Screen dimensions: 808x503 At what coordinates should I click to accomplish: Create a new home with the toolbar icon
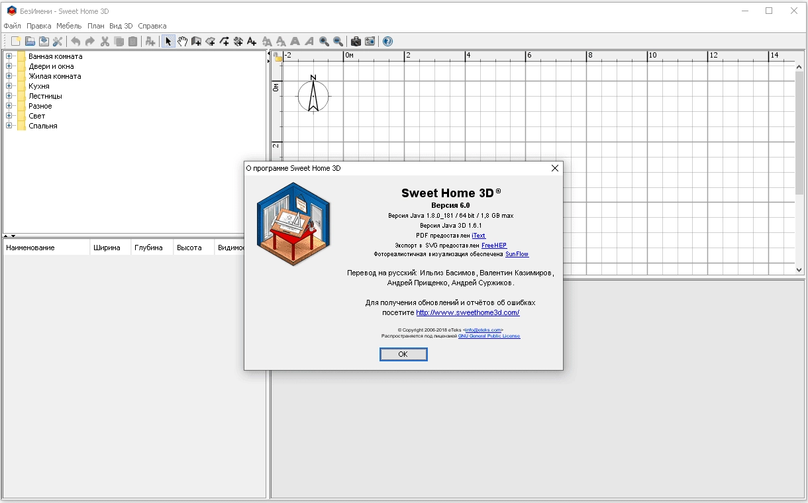pyautogui.click(x=16, y=42)
